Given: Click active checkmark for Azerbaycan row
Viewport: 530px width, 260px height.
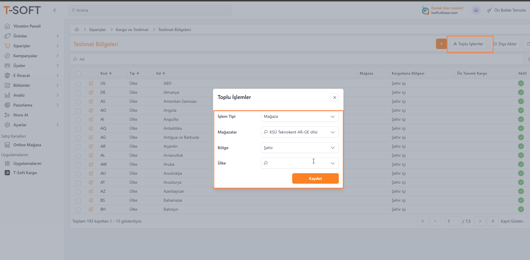Looking at the screenshot, I should 521,191.
